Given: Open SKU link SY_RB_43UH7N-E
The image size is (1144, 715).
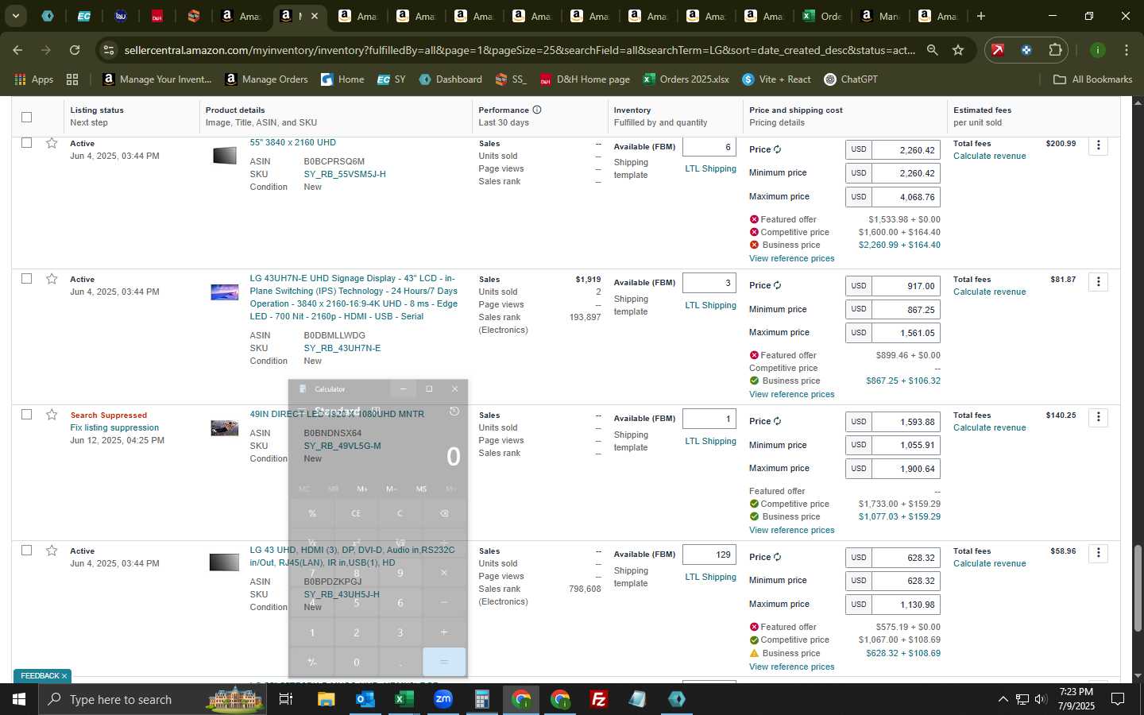Looking at the screenshot, I should pyautogui.click(x=342, y=348).
